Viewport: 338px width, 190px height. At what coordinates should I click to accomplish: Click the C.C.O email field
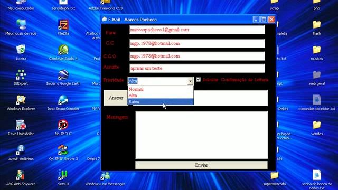point(197,56)
